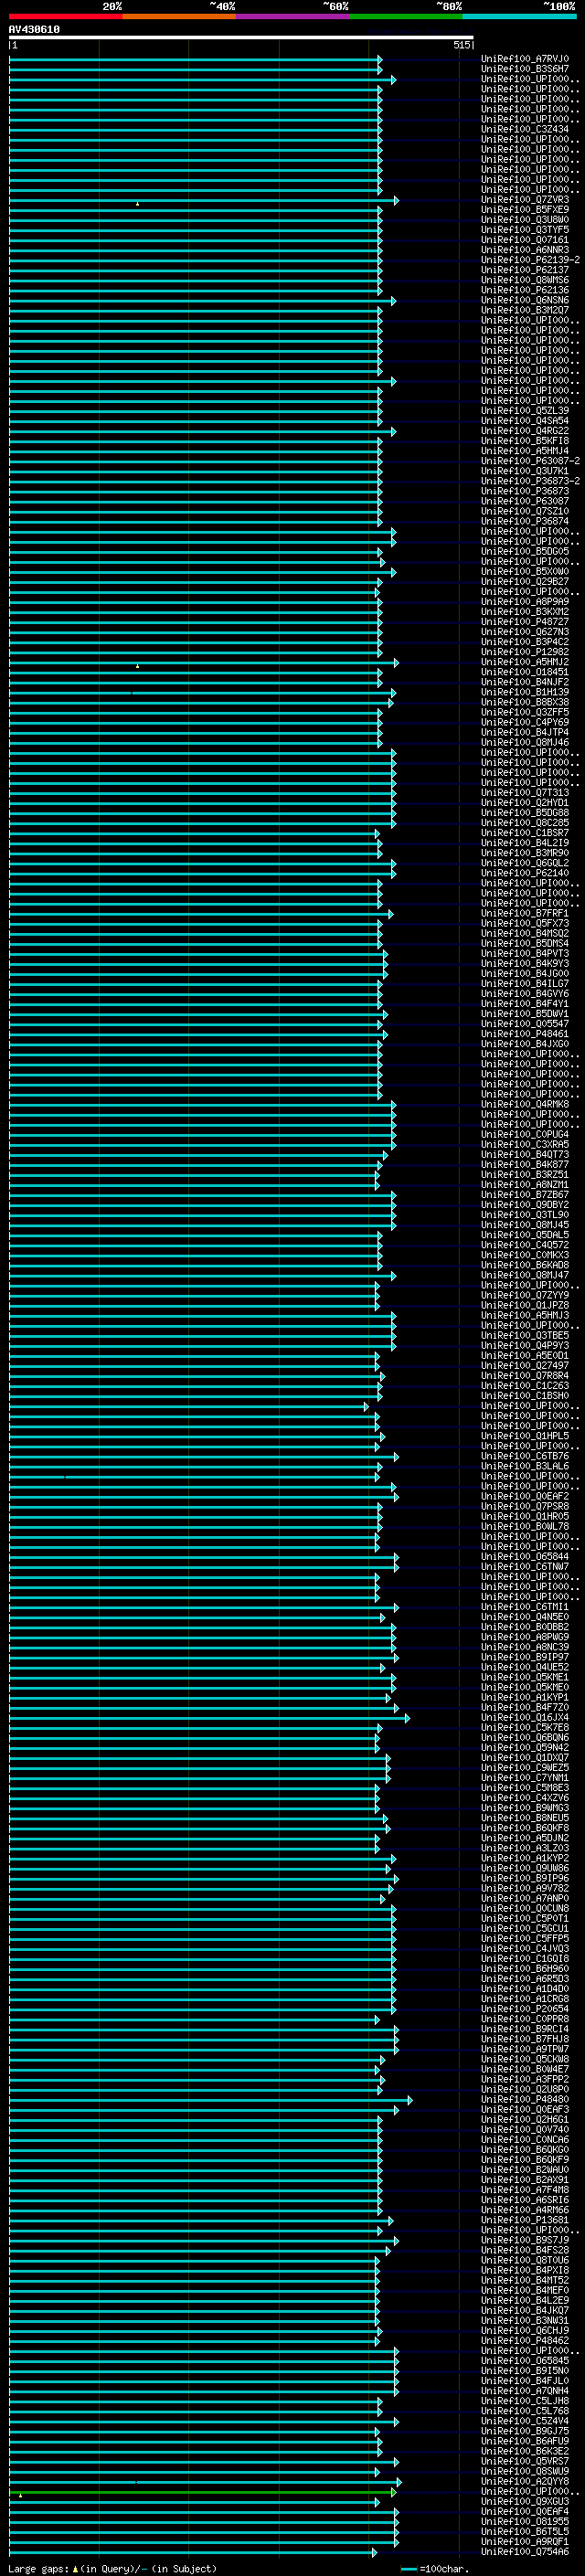Select the query name AV430610
This screenshot has width=585, height=2576.
(x=34, y=29)
